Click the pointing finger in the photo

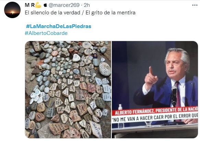[151, 71]
